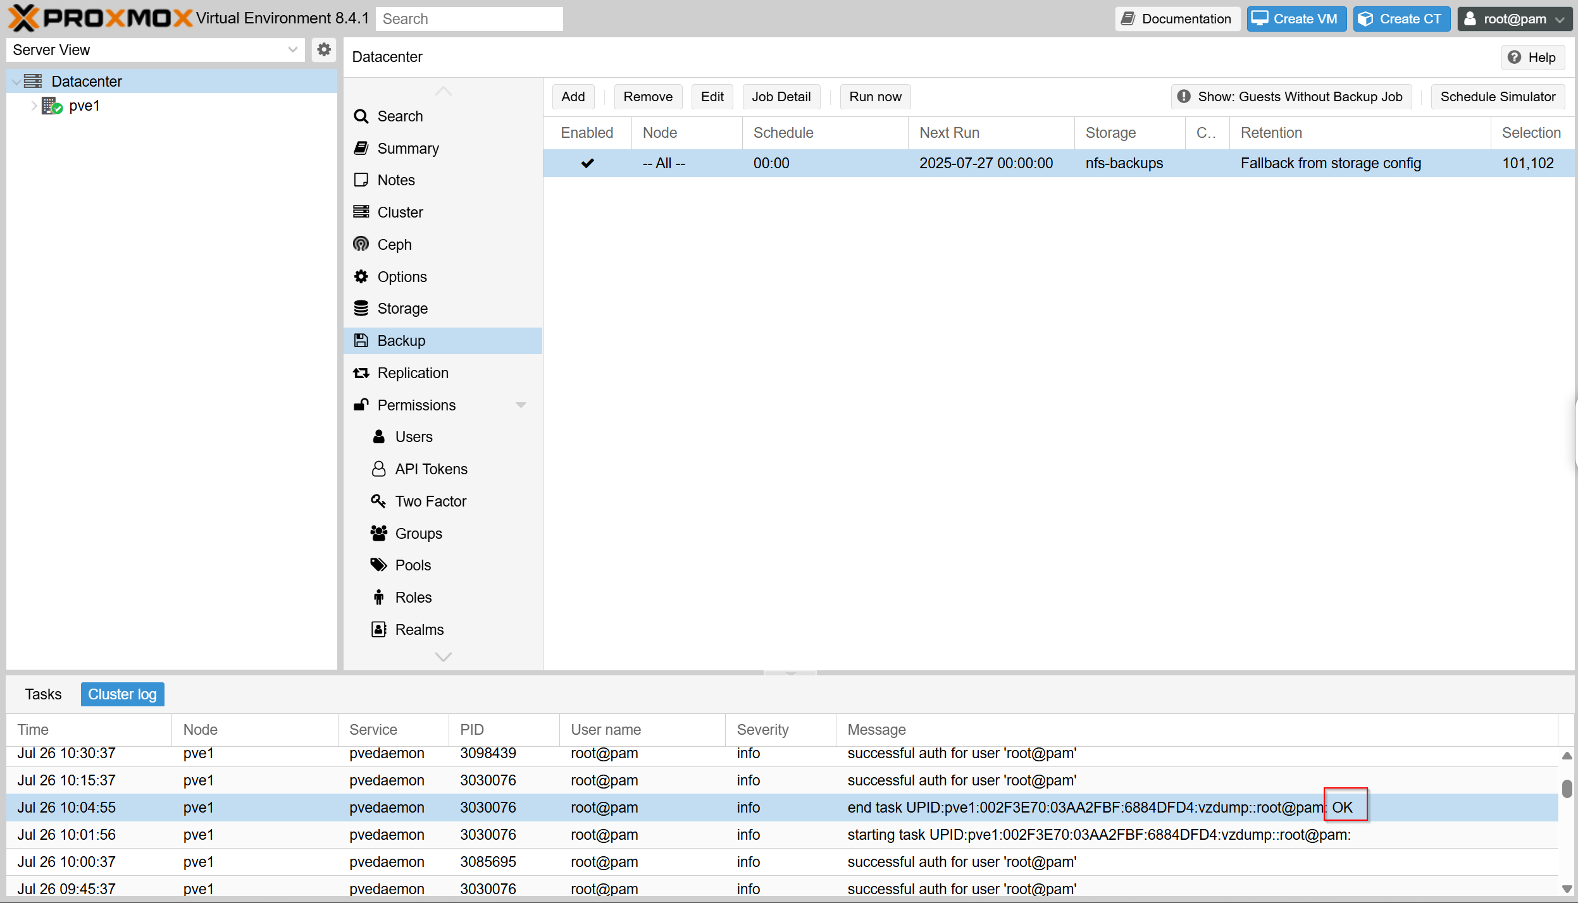The image size is (1578, 903).
Task: Click the pve1 node icon
Action: 52,106
